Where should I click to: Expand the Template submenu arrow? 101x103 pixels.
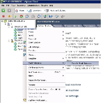coord(63,58)
